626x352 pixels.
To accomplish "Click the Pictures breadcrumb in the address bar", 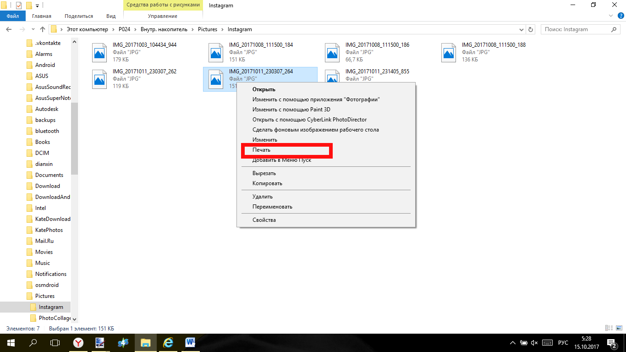I will (x=207, y=29).
